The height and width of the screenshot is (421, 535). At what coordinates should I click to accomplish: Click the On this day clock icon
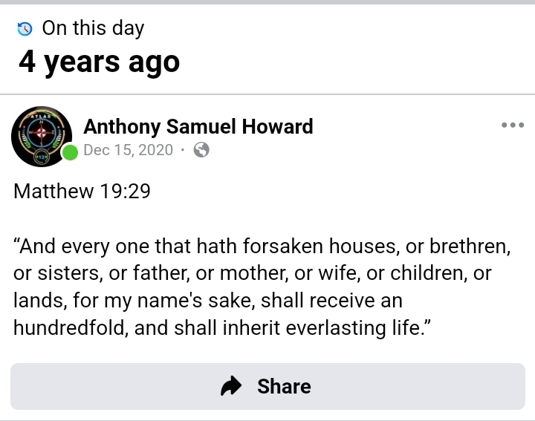[25, 29]
